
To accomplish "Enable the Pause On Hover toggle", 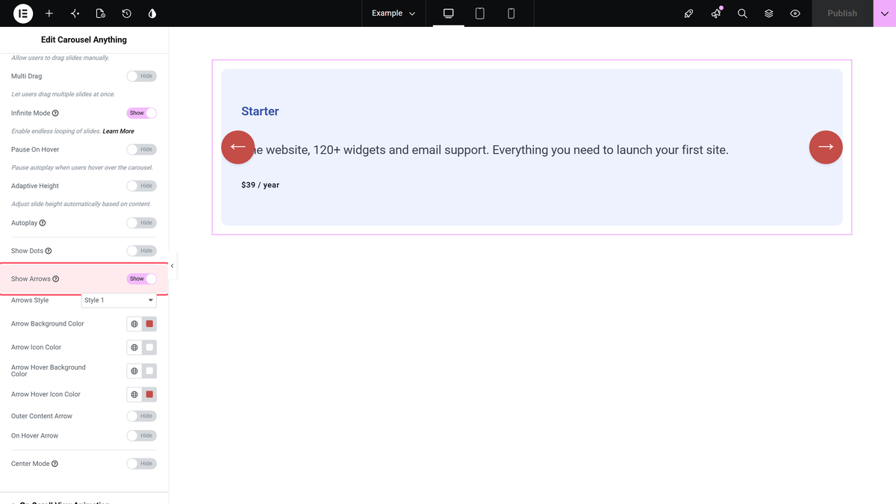I will [x=141, y=149].
